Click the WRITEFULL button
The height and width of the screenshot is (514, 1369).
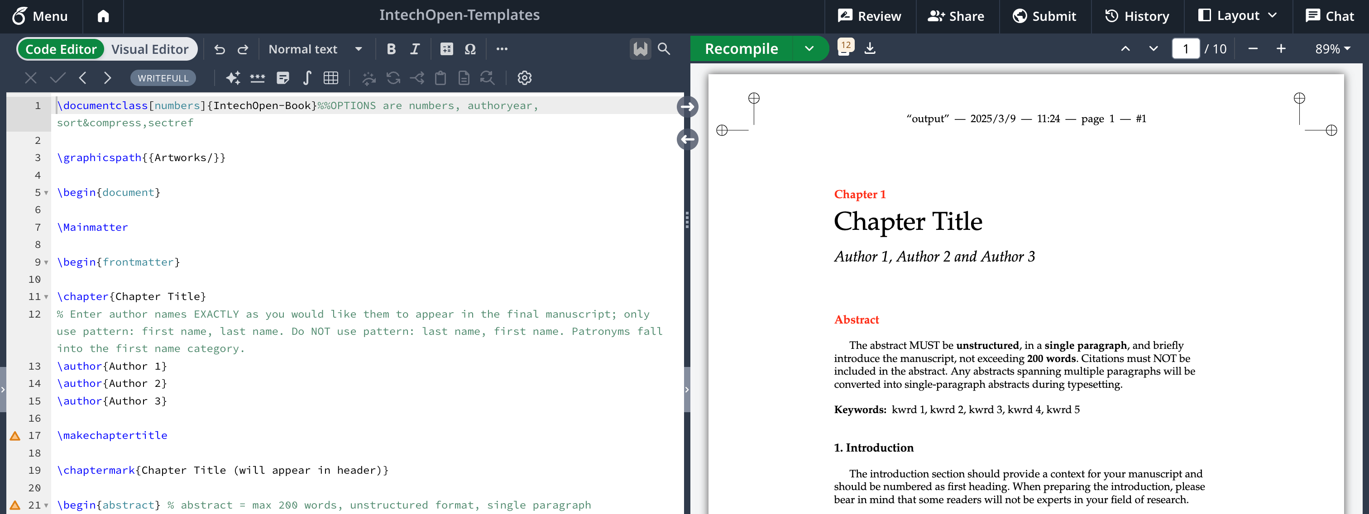point(163,77)
